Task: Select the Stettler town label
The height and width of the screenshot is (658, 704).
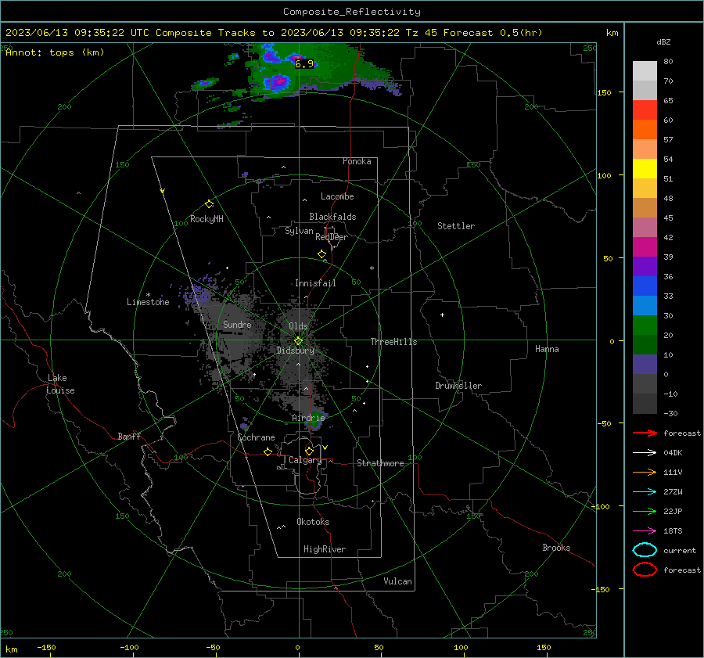Action: tap(456, 226)
